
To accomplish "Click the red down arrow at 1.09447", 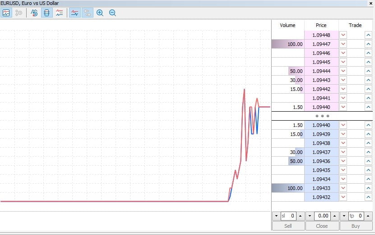I will click(x=343, y=44).
